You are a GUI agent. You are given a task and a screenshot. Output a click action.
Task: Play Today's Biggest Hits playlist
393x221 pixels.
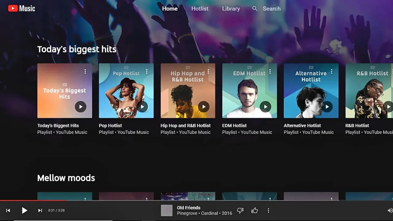click(x=80, y=107)
